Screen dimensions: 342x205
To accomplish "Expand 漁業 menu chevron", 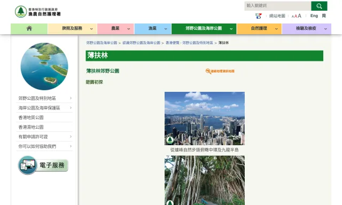I will coord(166,29).
